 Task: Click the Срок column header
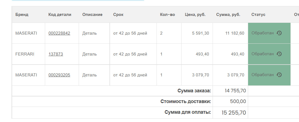[x=118, y=15]
